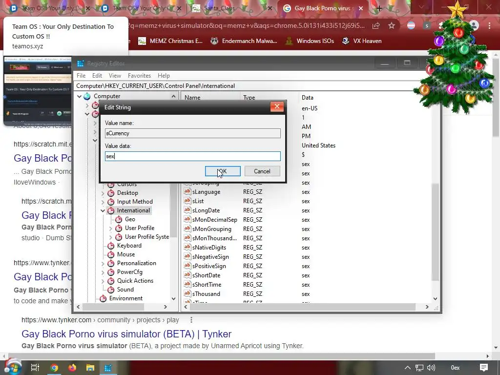Select the Mouse key icon
The height and width of the screenshot is (375, 500).
(111, 254)
